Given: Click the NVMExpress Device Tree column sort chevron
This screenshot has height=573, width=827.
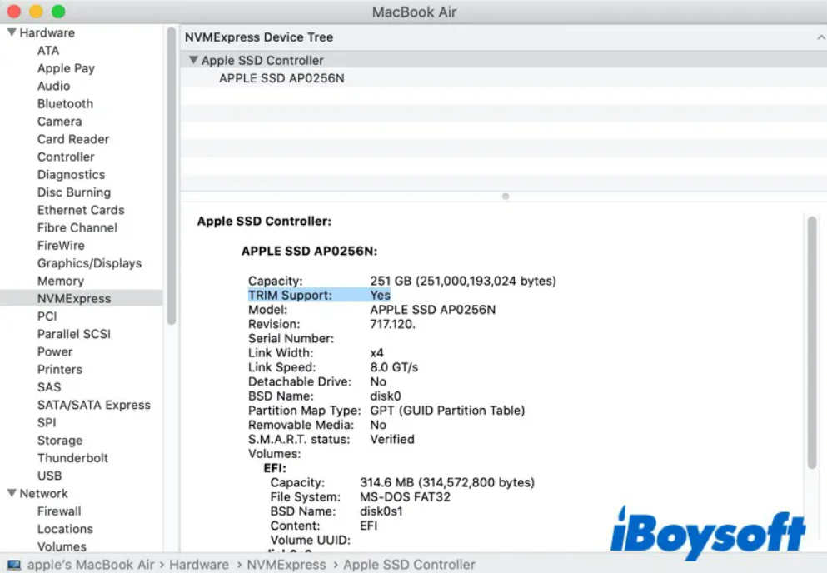Looking at the screenshot, I should [x=820, y=37].
